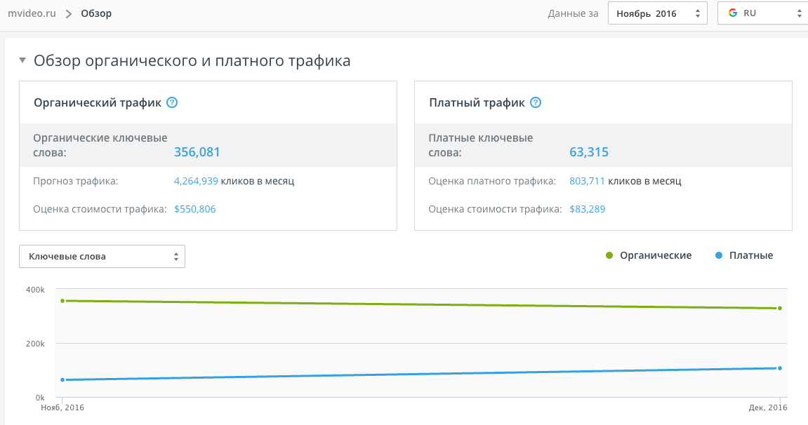
Task: Click help icon next to Органический трафик
Action: click(172, 103)
